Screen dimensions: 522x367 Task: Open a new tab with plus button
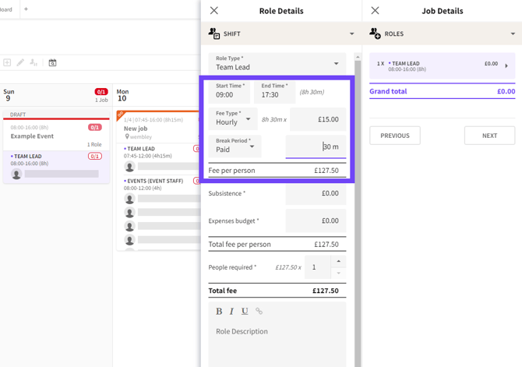coord(26,9)
